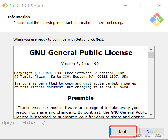Click the Git logo icon in title bar

tap(5, 6)
